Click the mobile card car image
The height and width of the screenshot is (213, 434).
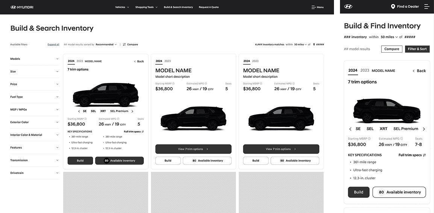pos(387,111)
